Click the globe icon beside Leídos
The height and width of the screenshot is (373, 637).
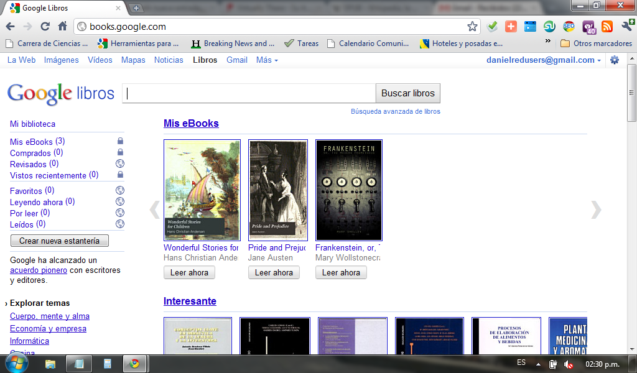coord(120,224)
